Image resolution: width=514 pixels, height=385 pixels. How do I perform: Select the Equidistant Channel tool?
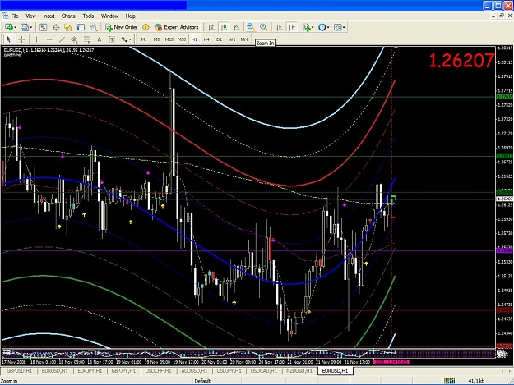(x=74, y=39)
